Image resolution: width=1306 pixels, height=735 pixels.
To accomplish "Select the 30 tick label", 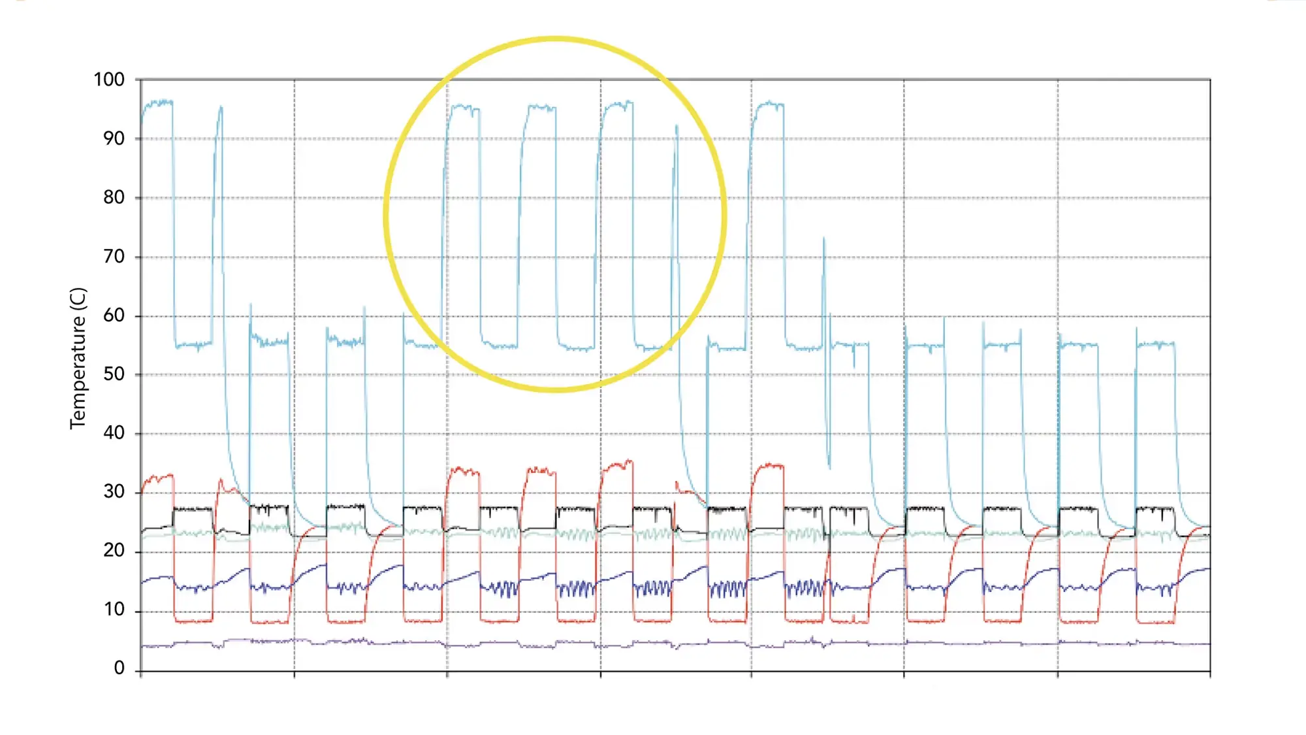I will pyautogui.click(x=114, y=492).
